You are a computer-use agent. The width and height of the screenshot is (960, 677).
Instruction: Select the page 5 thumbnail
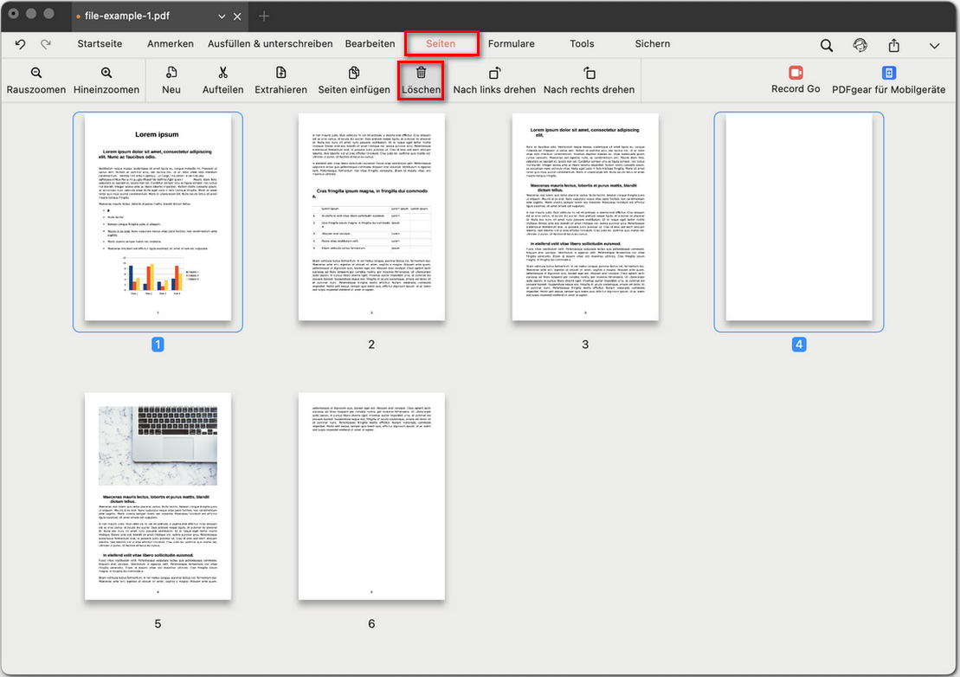click(x=158, y=496)
